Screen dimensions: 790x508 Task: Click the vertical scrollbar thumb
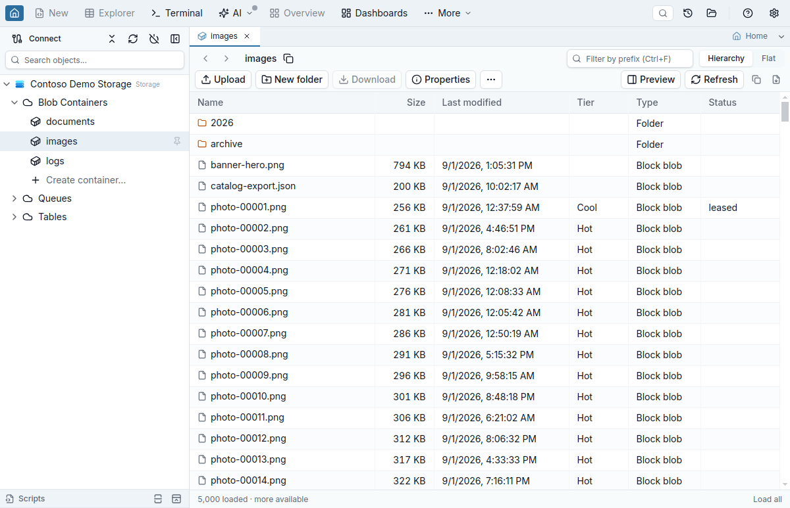[785, 112]
